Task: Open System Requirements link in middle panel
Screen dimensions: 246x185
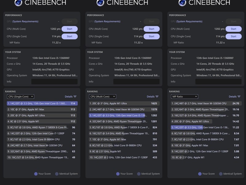Action: point(107,21)
